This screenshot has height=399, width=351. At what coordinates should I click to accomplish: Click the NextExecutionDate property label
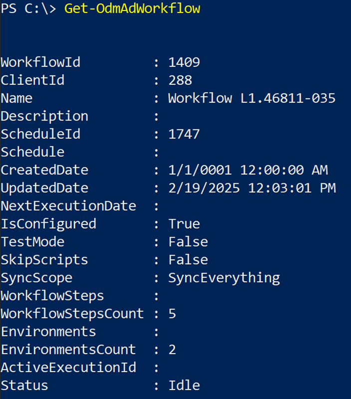[68, 206]
